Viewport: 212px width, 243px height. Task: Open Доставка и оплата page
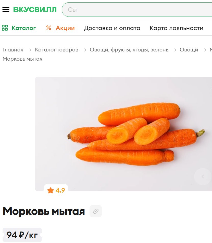[112, 28]
